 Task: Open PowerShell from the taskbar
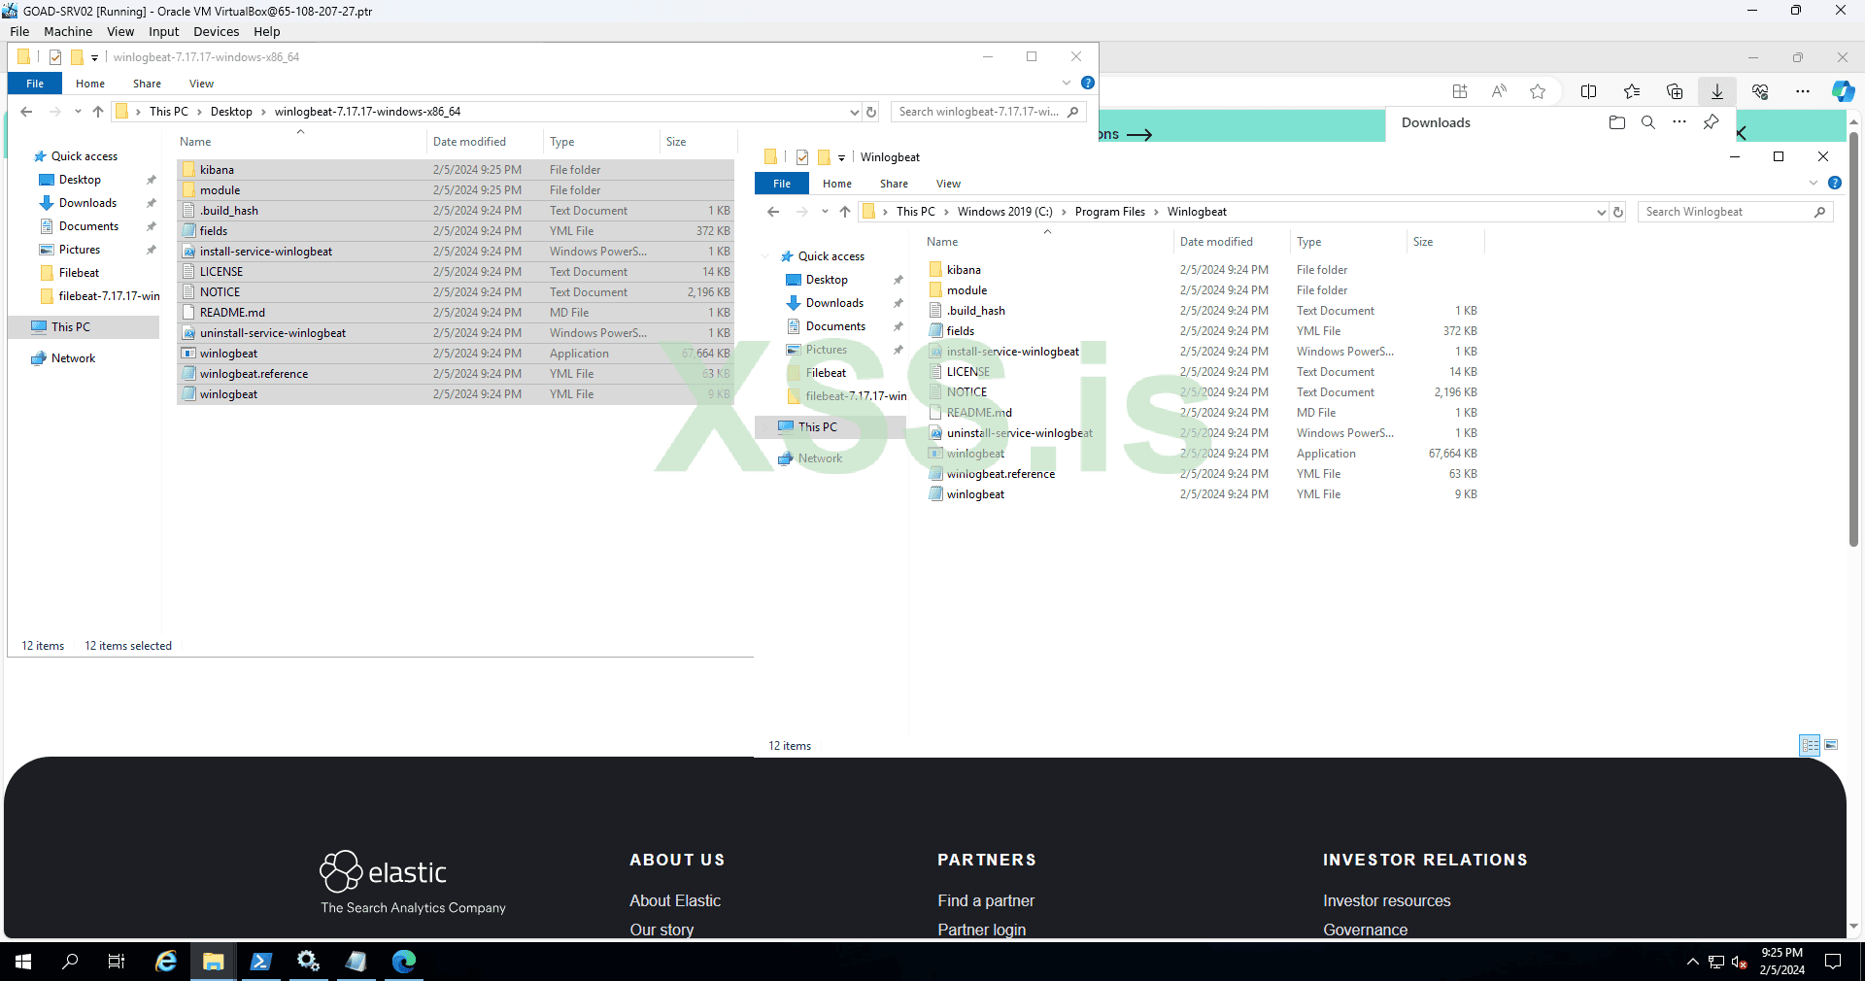pyautogui.click(x=260, y=962)
